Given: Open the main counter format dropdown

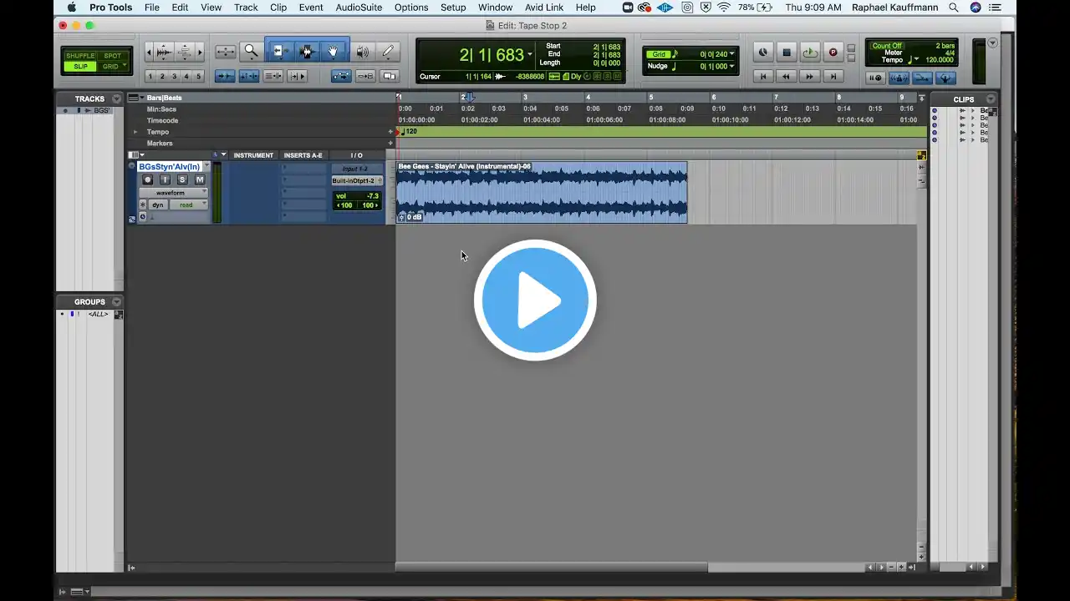Looking at the screenshot, I should 530,55.
